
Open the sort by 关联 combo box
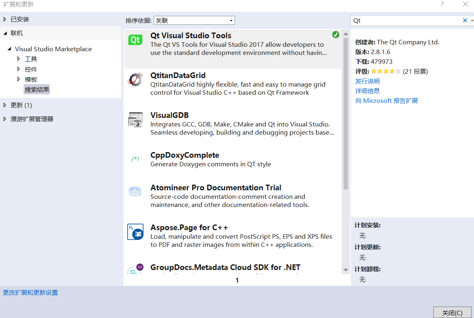tap(194, 20)
